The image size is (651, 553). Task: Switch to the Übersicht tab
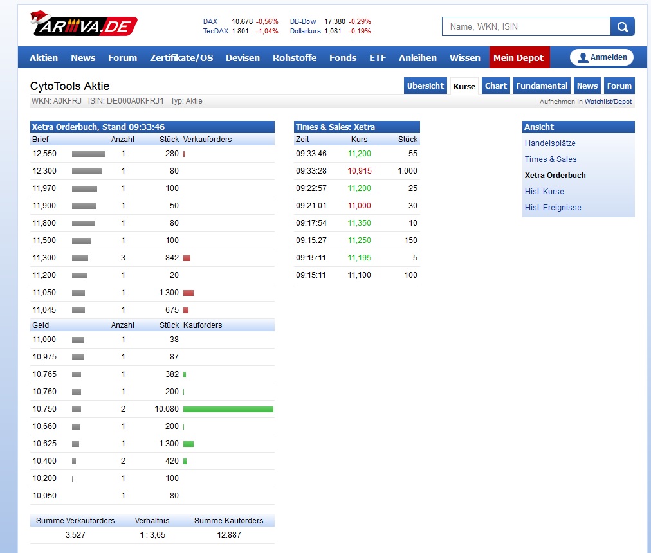[425, 86]
